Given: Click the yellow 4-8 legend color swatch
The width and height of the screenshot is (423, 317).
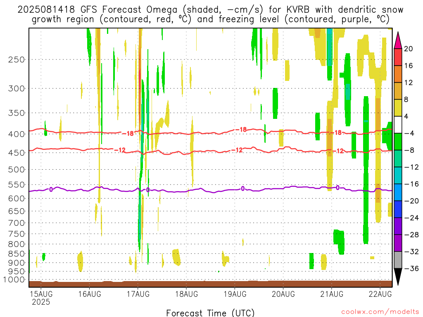Looking at the screenshot, I should pos(398,108).
